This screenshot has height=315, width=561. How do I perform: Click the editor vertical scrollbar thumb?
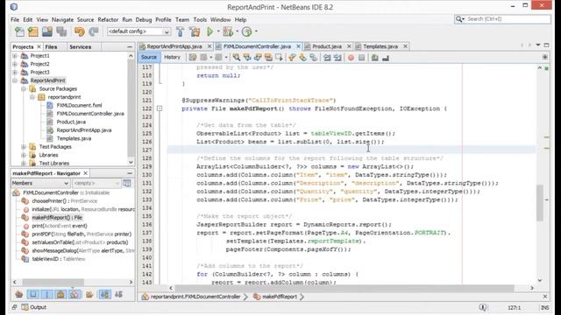tap(540, 203)
